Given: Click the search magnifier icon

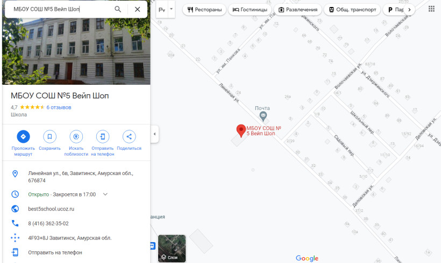Looking at the screenshot, I should (x=118, y=9).
